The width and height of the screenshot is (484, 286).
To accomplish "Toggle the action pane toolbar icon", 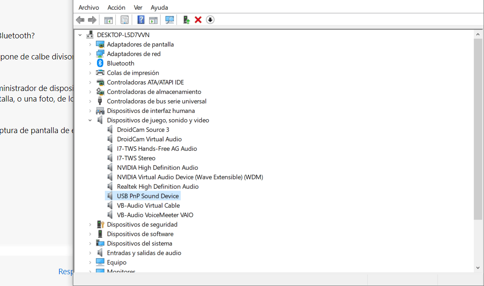I will tap(153, 20).
